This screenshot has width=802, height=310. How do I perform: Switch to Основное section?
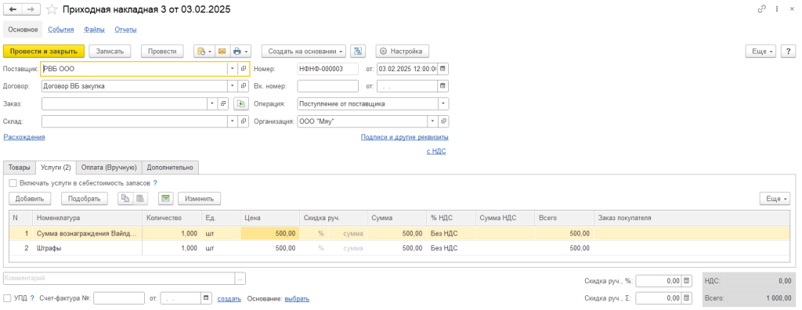click(x=23, y=30)
